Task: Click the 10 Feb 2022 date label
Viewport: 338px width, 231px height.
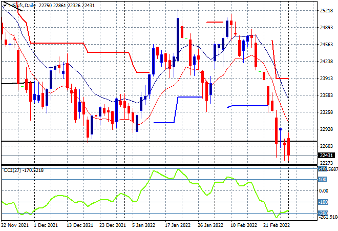Action: [244, 225]
